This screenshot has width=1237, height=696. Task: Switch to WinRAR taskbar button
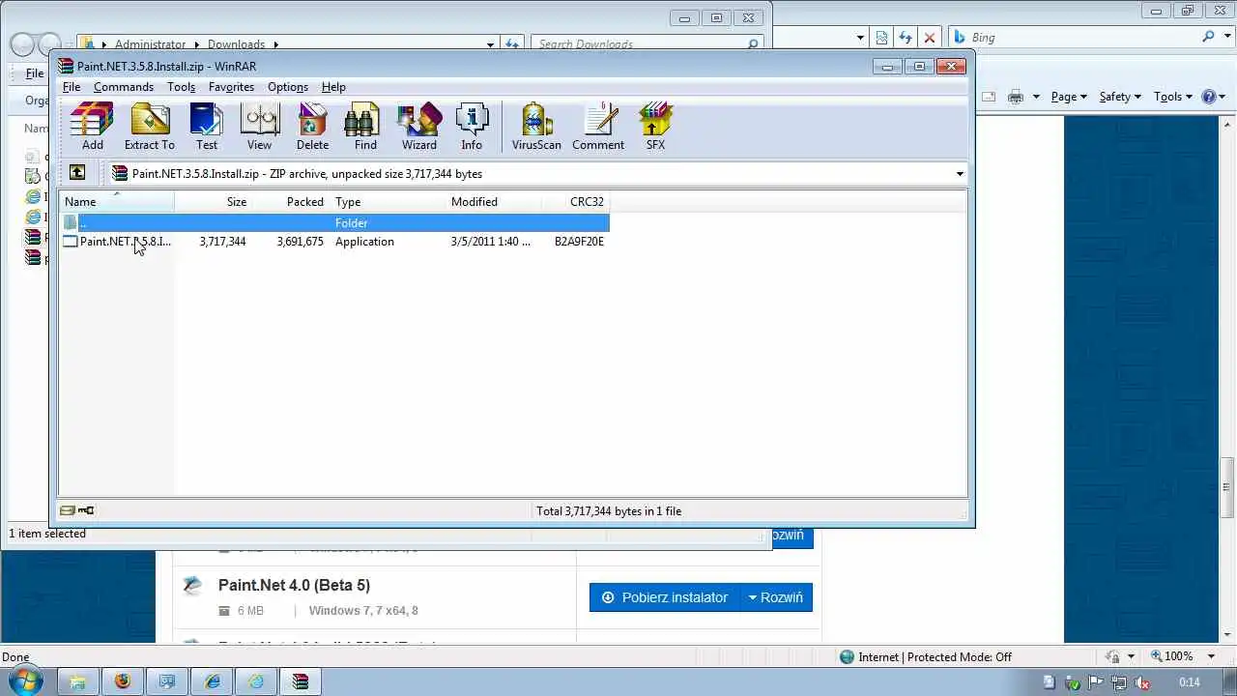click(x=301, y=681)
